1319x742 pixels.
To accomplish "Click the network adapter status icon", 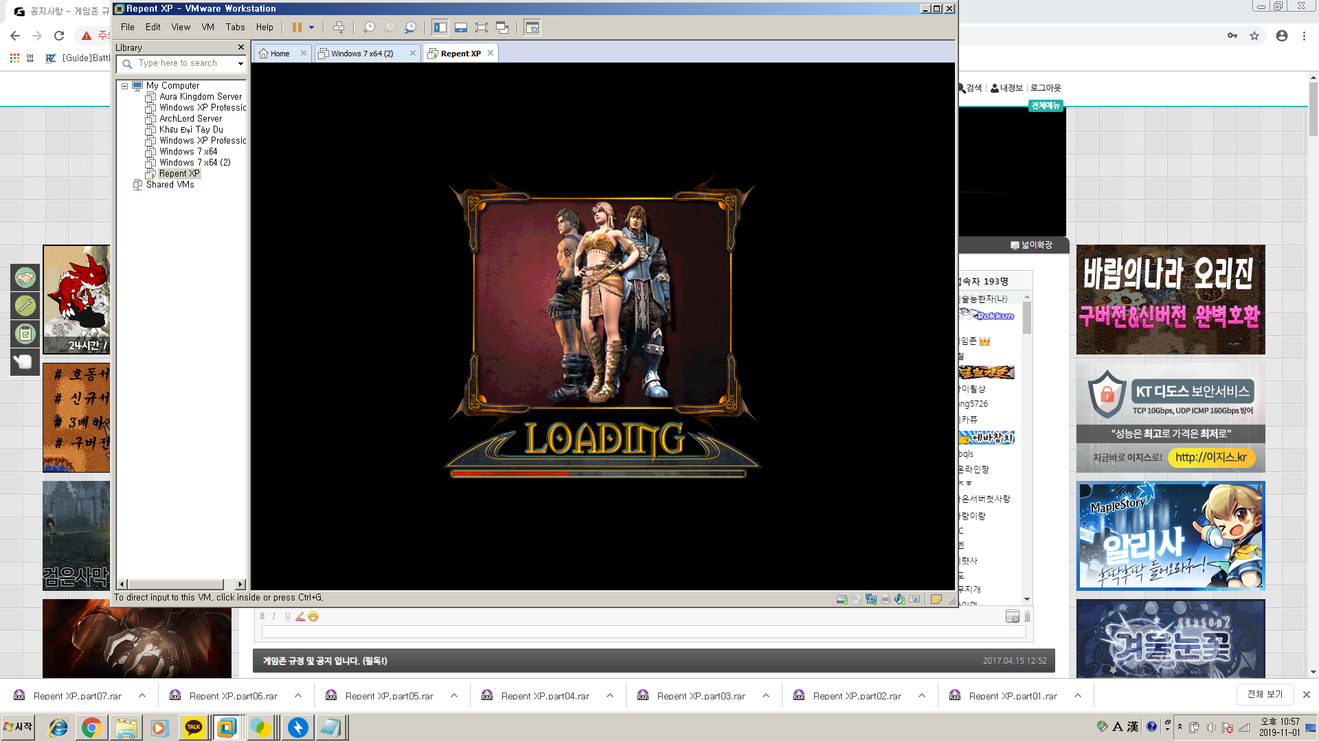I will [871, 599].
